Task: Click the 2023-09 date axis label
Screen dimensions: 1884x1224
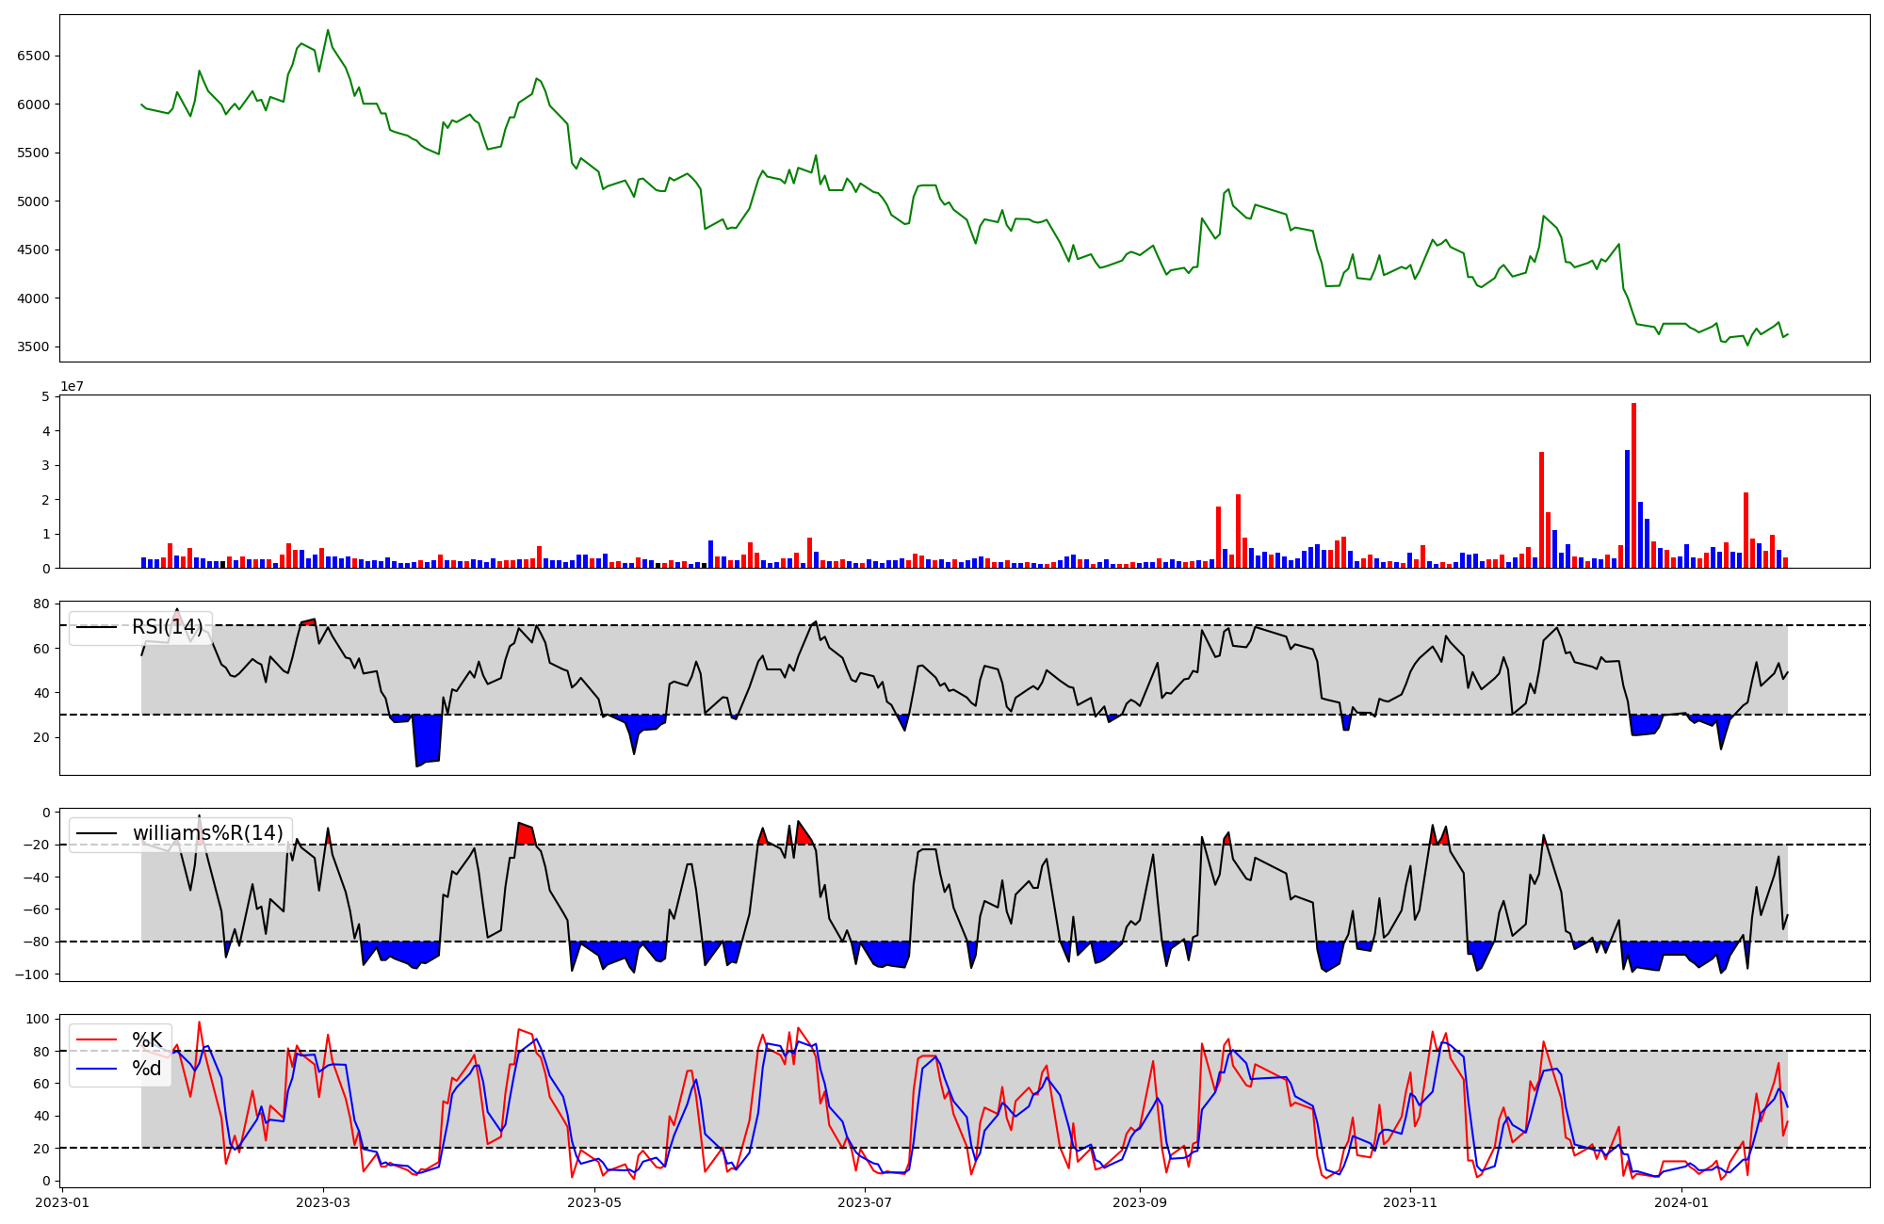Action: [1140, 1202]
